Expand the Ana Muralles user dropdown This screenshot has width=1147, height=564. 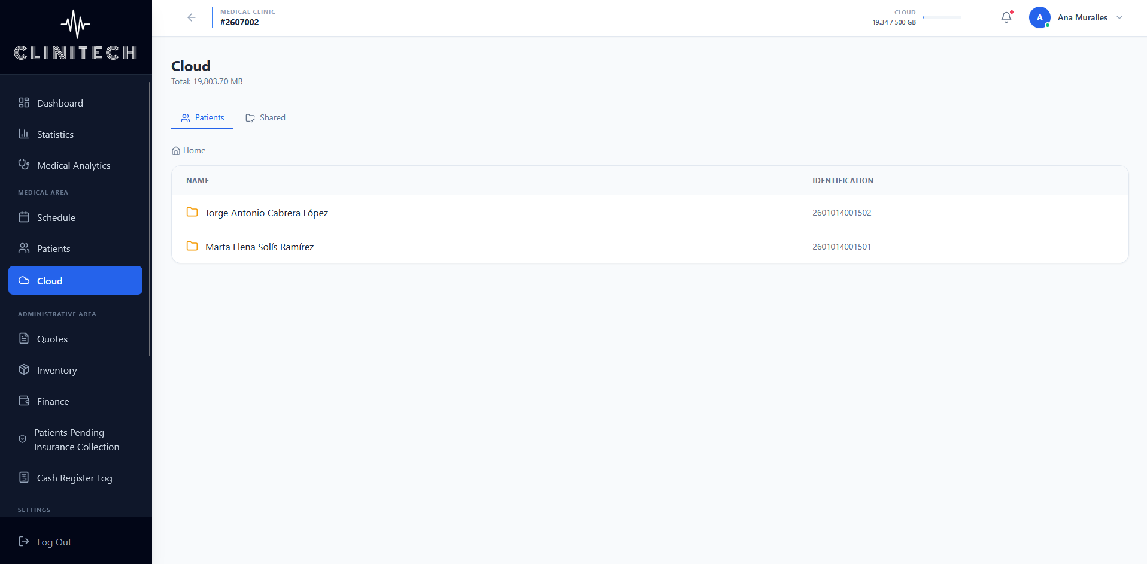point(1119,17)
